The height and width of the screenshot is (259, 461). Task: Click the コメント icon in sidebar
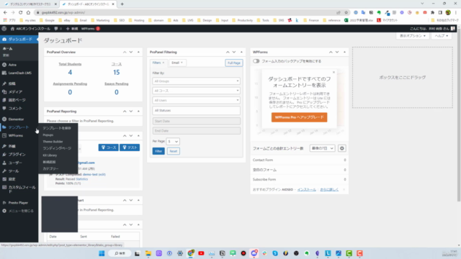tap(4, 109)
